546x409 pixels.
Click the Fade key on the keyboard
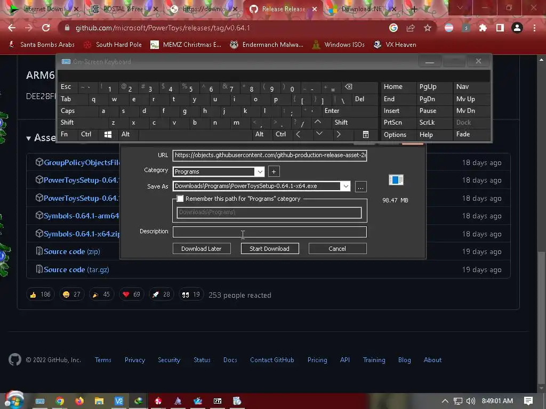click(470, 134)
